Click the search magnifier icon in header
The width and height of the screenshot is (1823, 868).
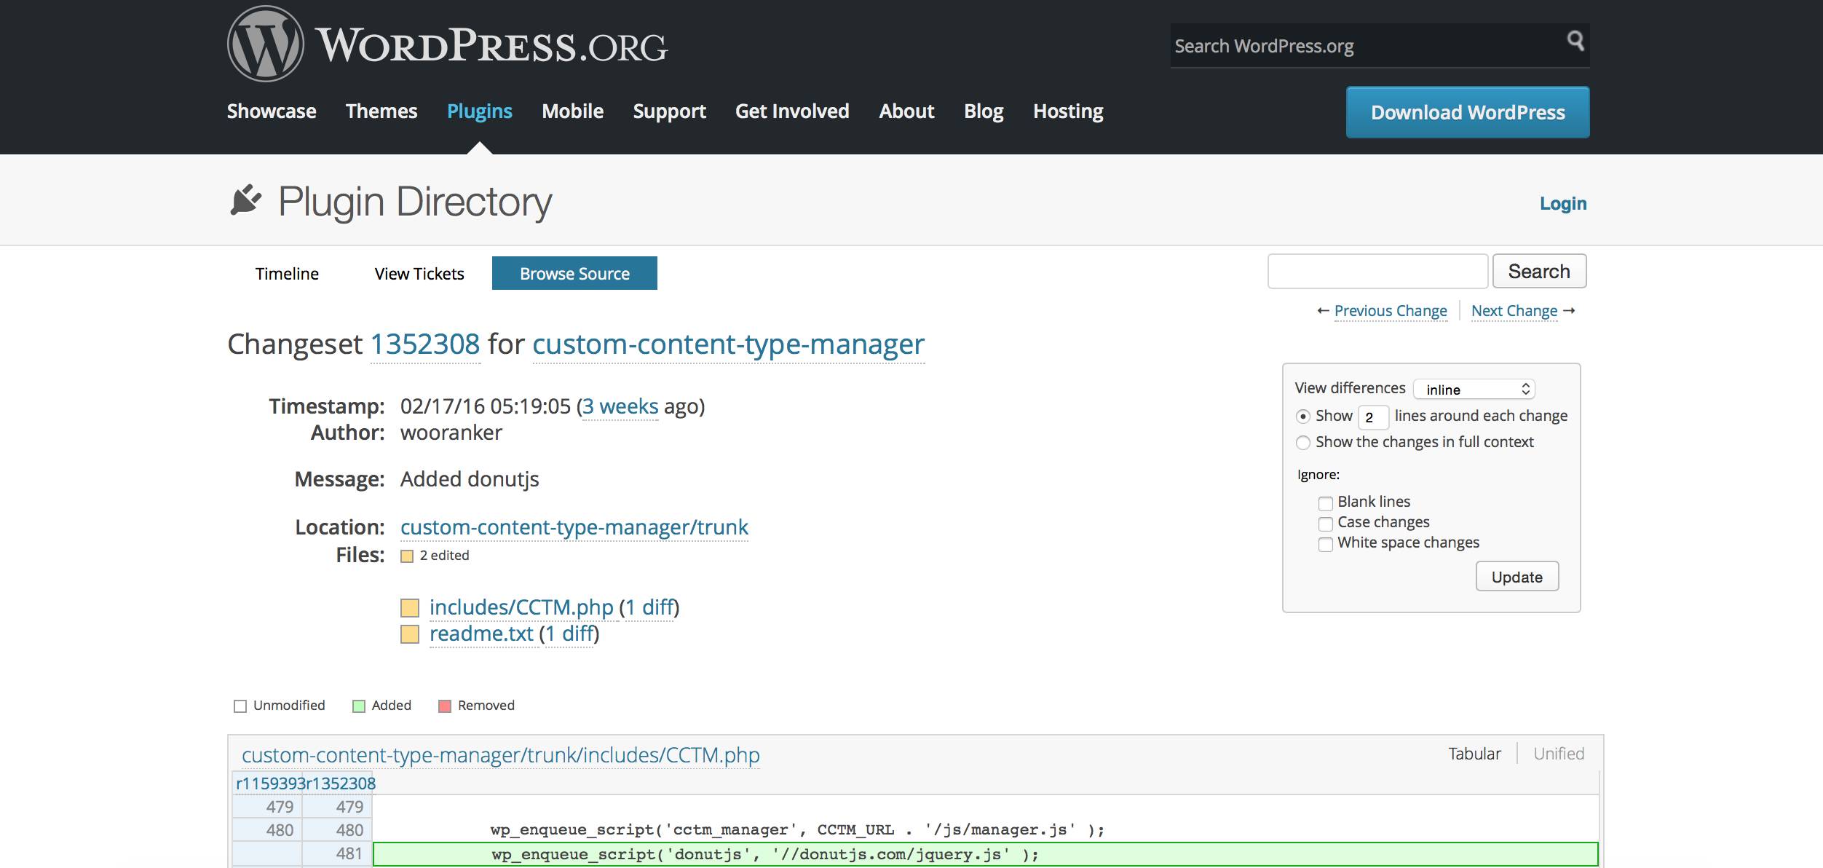point(1575,41)
